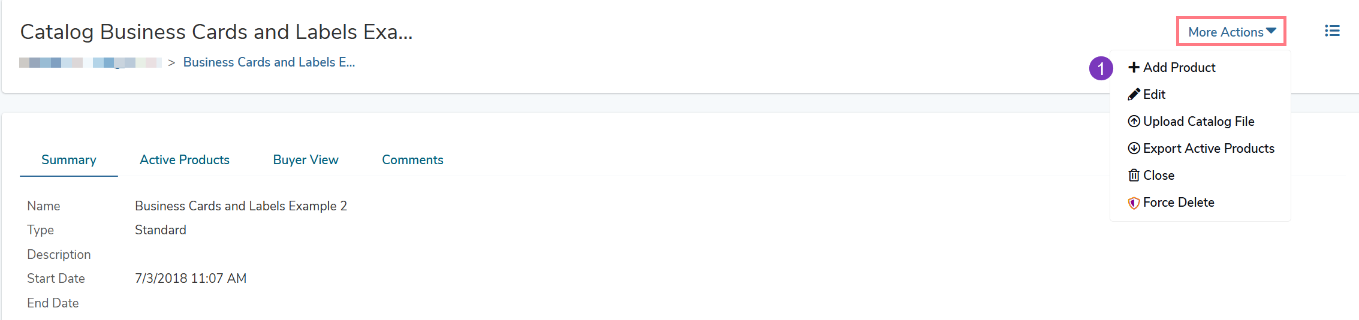The image size is (1359, 320).
Task: Open the Active Products tab
Action: [185, 160]
